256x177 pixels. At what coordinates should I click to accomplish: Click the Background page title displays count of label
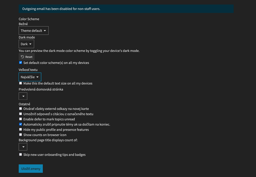coord(48,140)
